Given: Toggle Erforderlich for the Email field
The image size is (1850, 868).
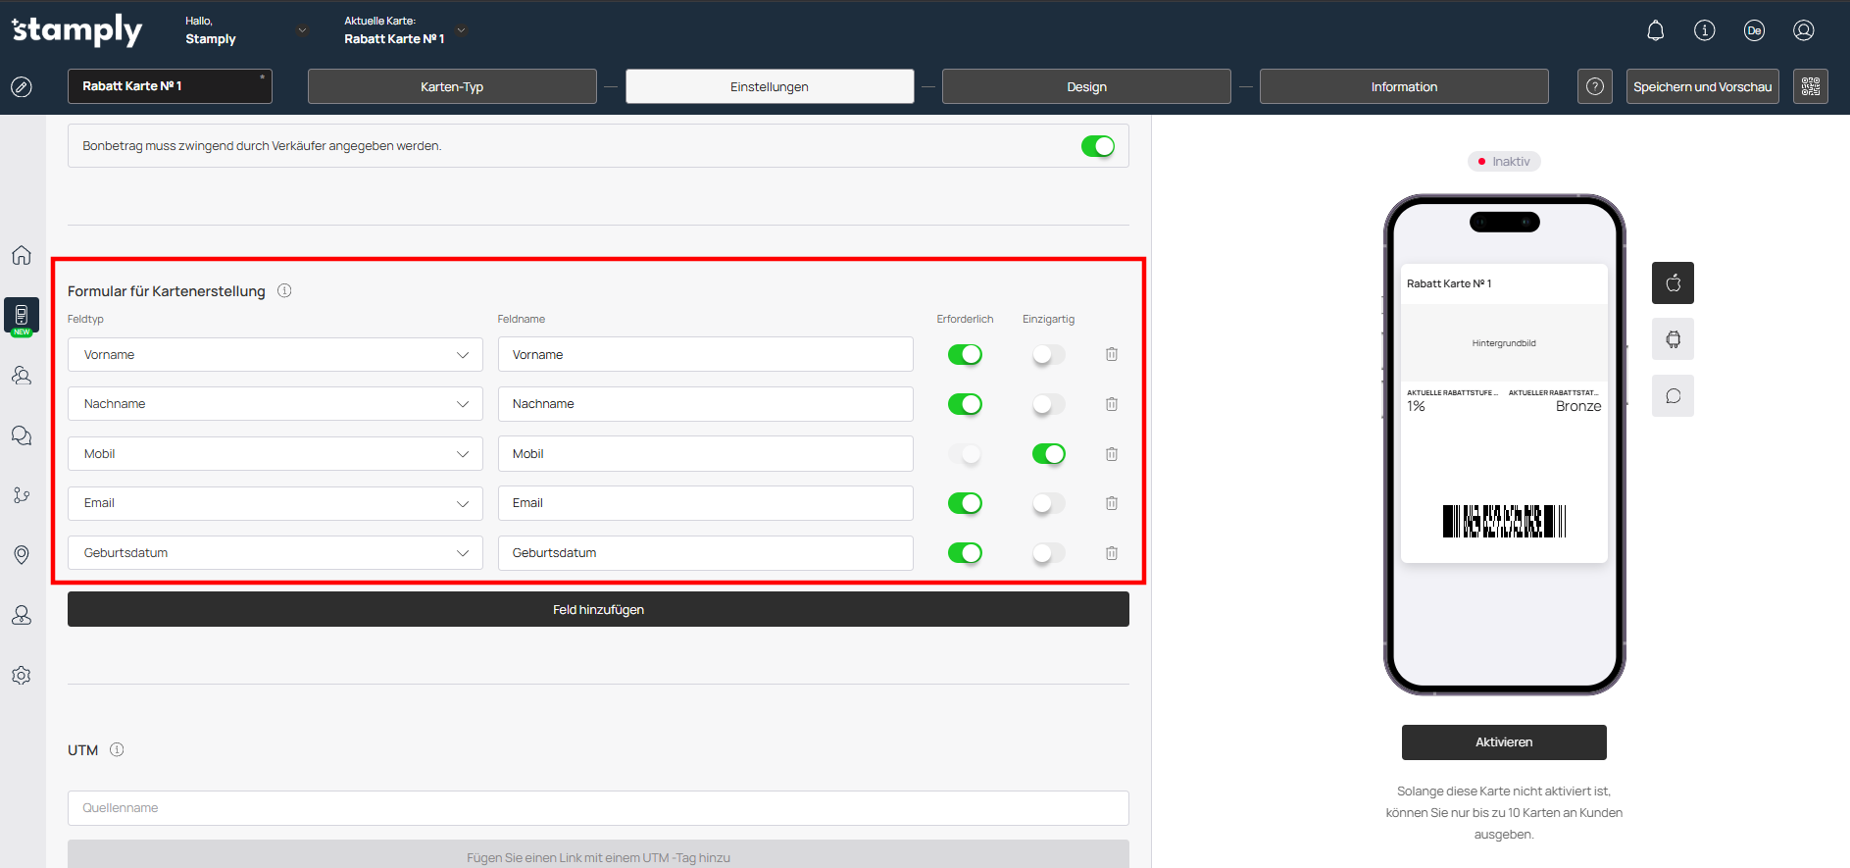Looking at the screenshot, I should [965, 503].
